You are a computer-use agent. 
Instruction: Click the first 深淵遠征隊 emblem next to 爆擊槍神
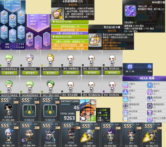pyautogui.click(x=29, y=111)
